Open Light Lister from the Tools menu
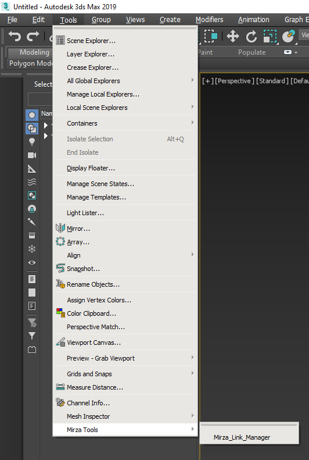309x460 pixels. tap(125, 213)
